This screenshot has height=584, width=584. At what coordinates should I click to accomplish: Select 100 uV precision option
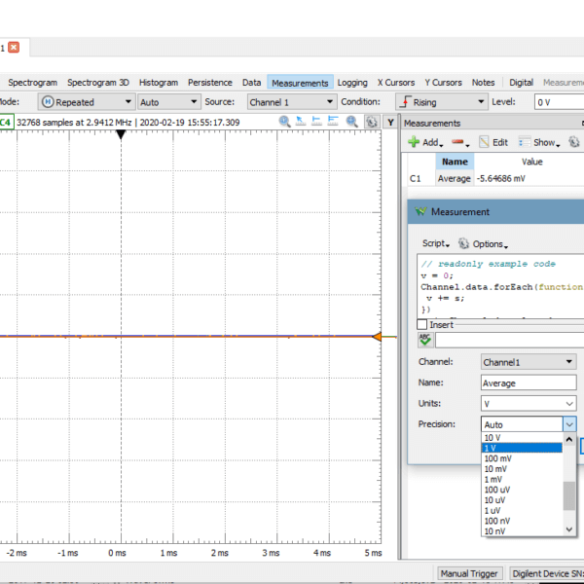522,490
